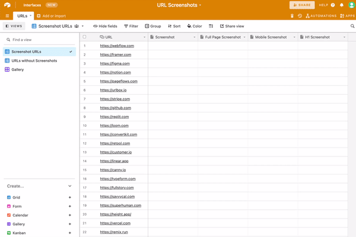356x237 pixels.
Task: Open the Color toolbar option
Action: 195,26
